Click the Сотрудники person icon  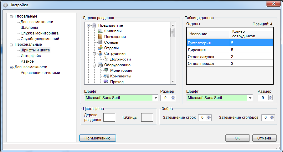point(100,54)
